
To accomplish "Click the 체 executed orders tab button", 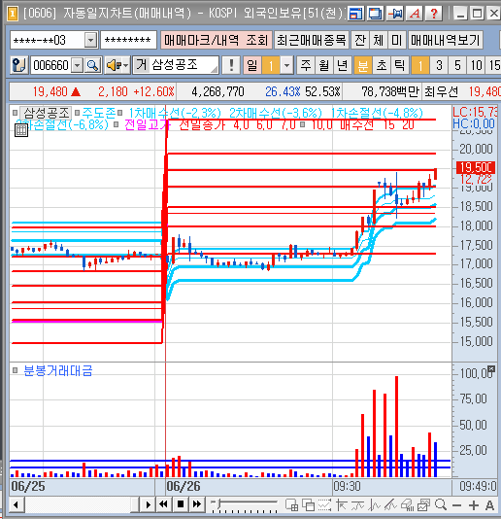I will coord(378,40).
